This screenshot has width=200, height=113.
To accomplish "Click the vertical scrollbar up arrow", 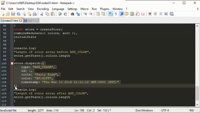I will click(197, 26).
